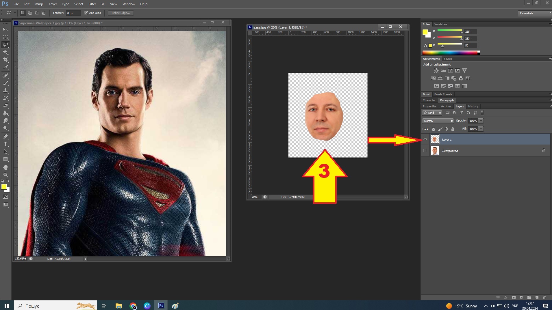Open the Opacity slider dropdown arrow
This screenshot has height=310, width=552.
(x=481, y=121)
